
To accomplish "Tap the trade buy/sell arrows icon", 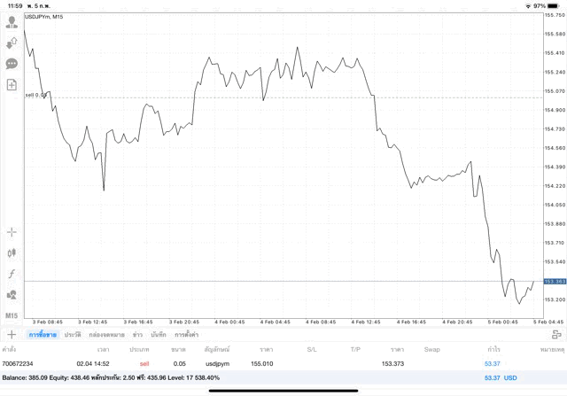I will (12, 43).
